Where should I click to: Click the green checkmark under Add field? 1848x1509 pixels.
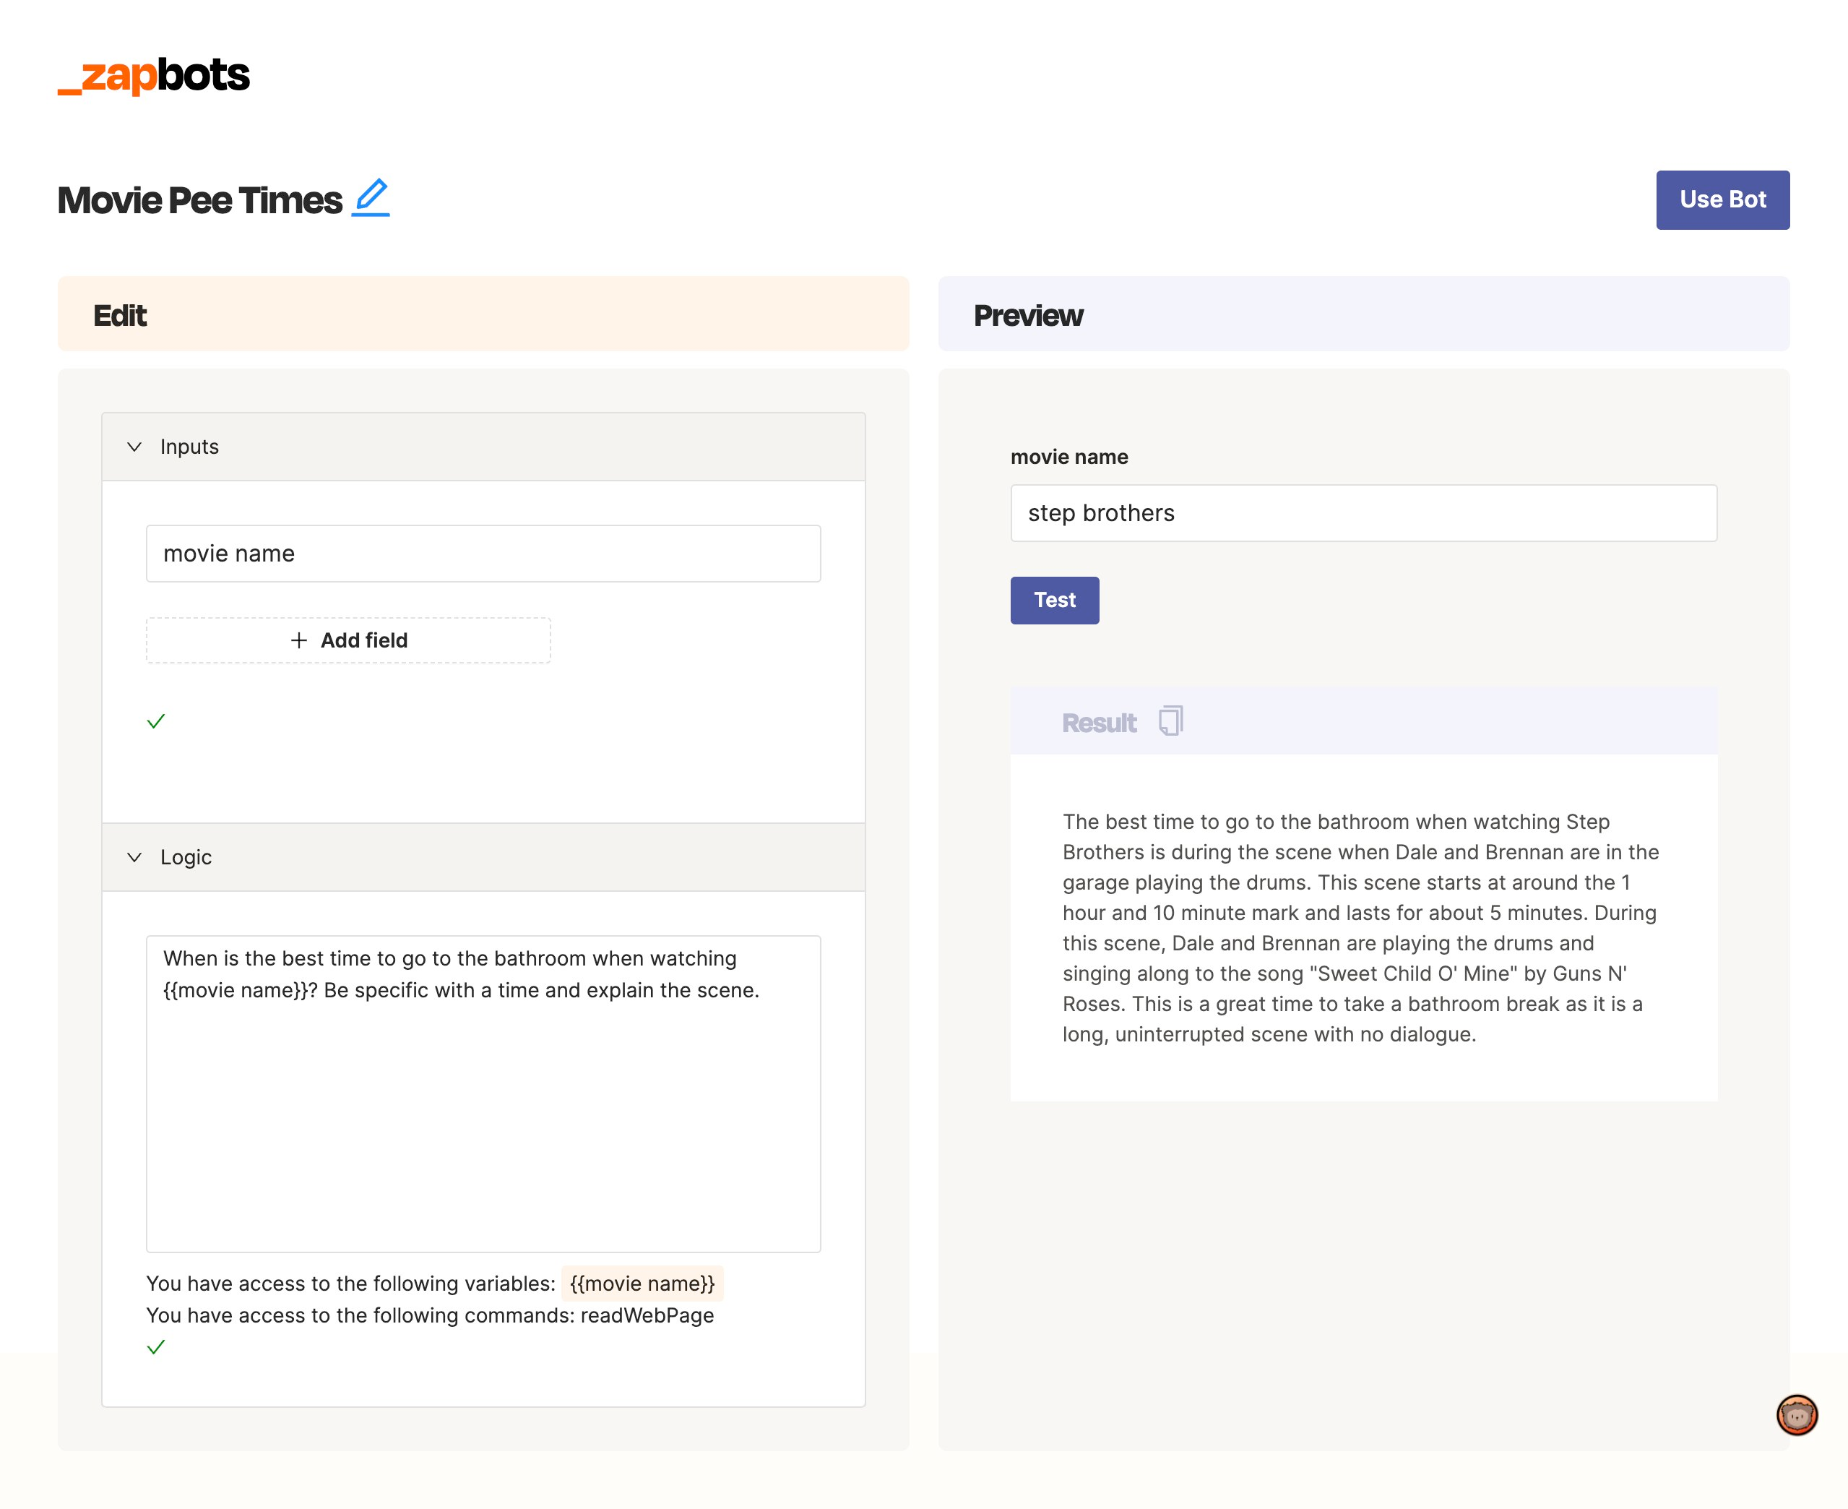155,721
